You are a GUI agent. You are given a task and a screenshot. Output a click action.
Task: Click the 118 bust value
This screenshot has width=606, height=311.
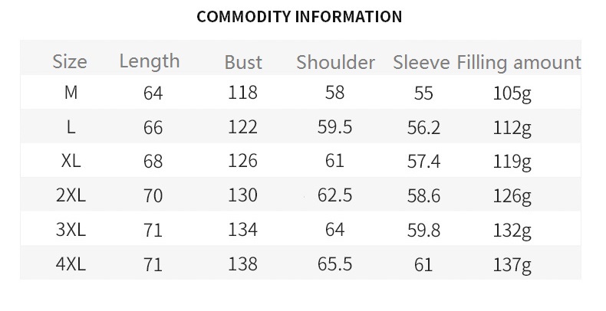click(x=243, y=93)
